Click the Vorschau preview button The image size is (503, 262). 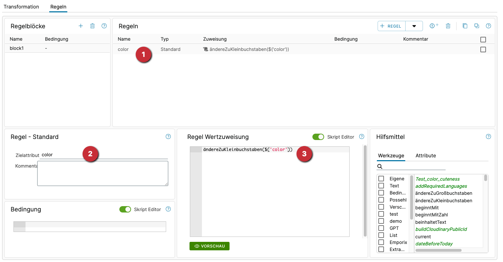click(209, 246)
